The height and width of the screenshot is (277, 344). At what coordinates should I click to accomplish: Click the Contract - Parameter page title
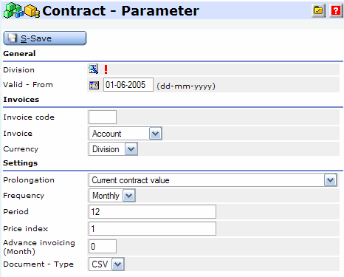120,11
